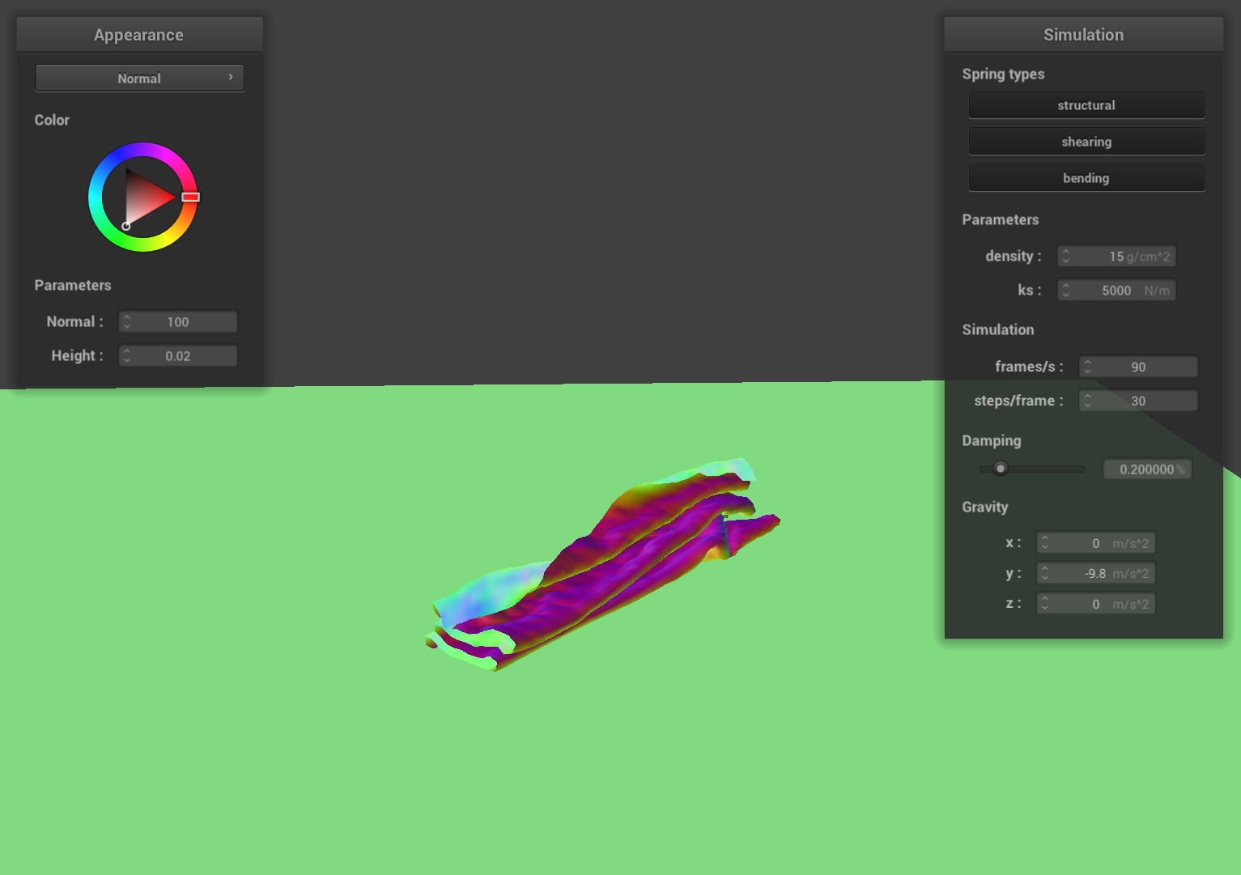This screenshot has width=1241, height=875.
Task: Click the gravity z field
Action: click(x=1095, y=604)
